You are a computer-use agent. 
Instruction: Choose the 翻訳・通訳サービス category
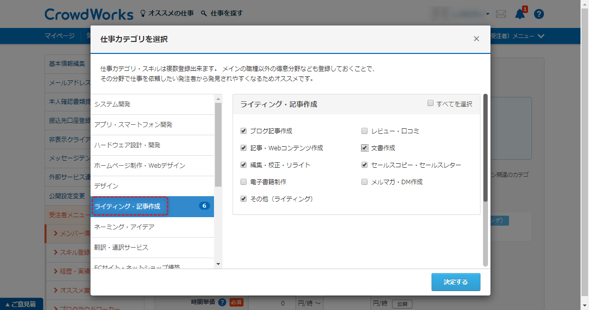[152, 248]
